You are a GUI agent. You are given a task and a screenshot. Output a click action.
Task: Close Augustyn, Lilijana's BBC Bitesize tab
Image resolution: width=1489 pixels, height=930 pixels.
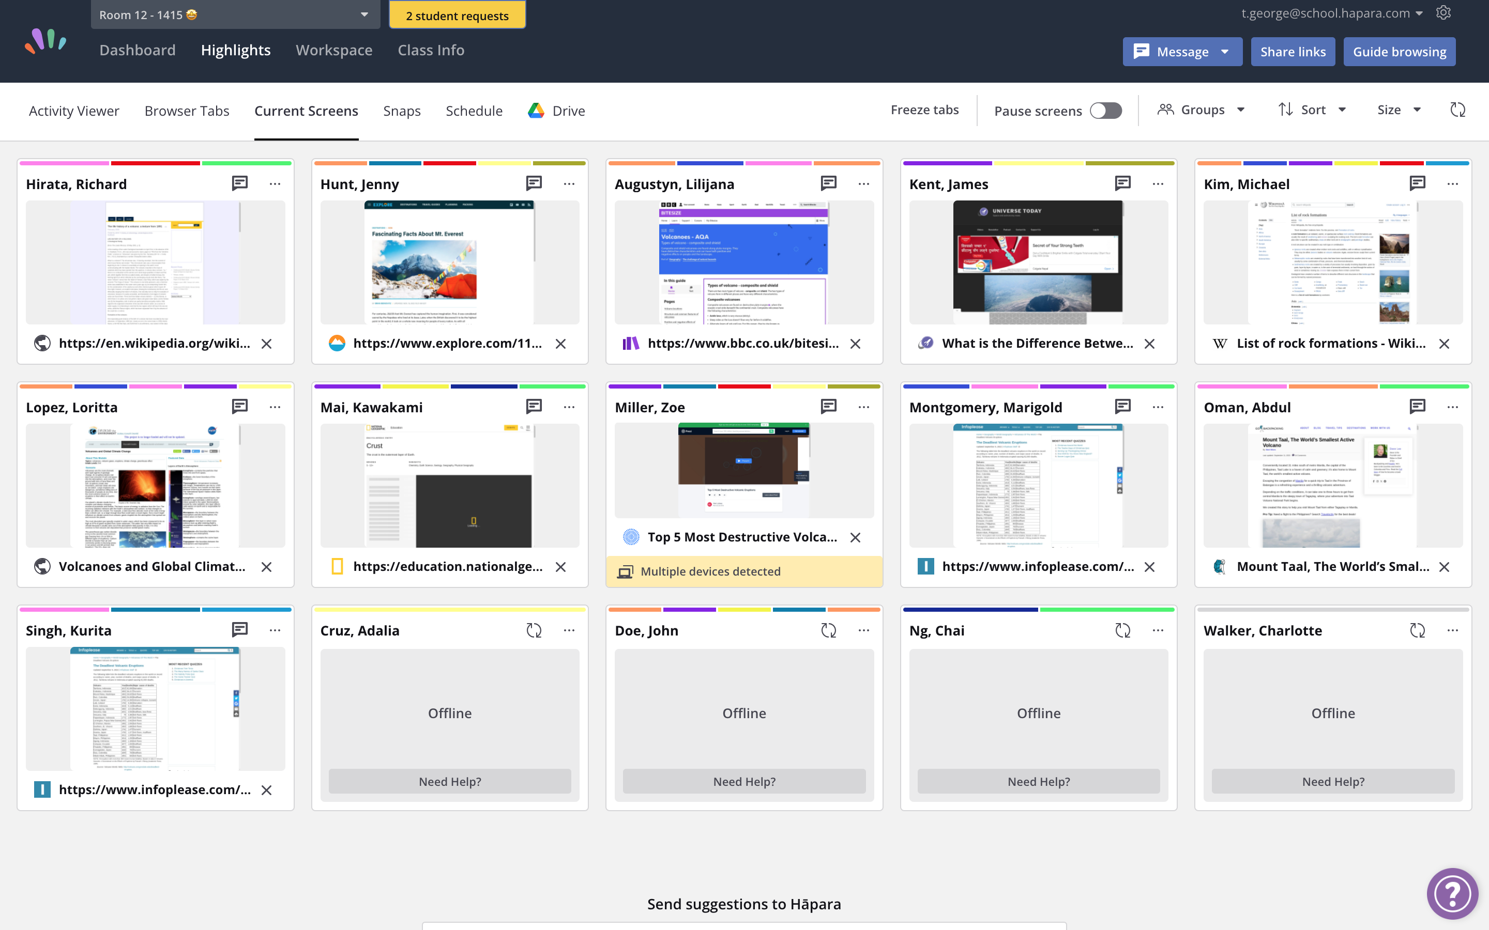855,344
